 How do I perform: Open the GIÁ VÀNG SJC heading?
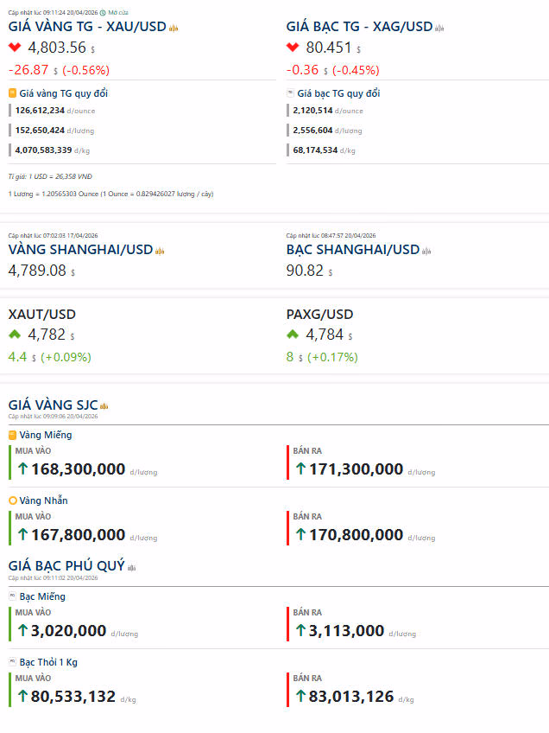(x=53, y=405)
